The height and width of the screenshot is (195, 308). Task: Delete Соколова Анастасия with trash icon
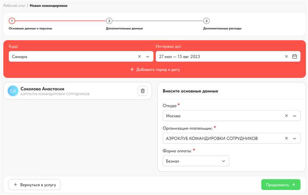(x=143, y=91)
